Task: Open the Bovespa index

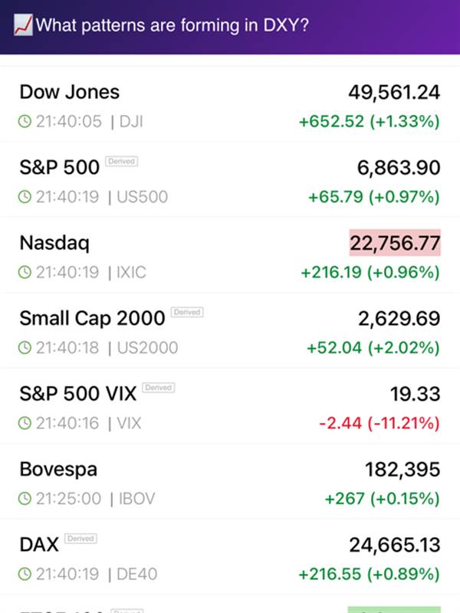Action: (x=58, y=470)
